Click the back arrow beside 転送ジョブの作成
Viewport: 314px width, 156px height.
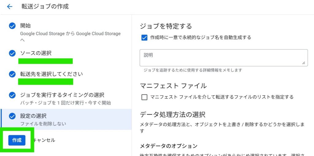pos(10,6)
